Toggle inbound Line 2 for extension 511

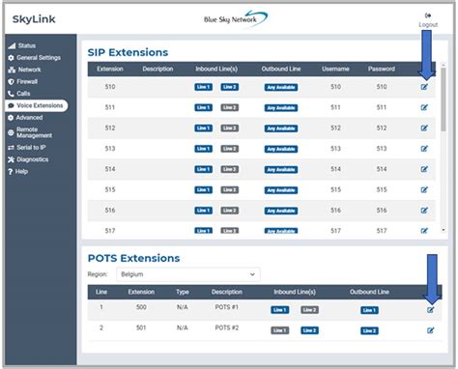(229, 107)
